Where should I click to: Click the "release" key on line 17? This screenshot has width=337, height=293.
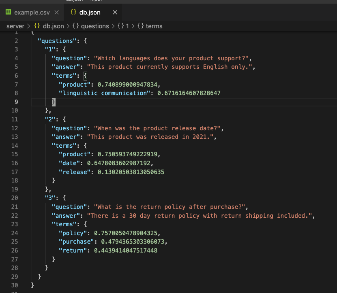75,172
